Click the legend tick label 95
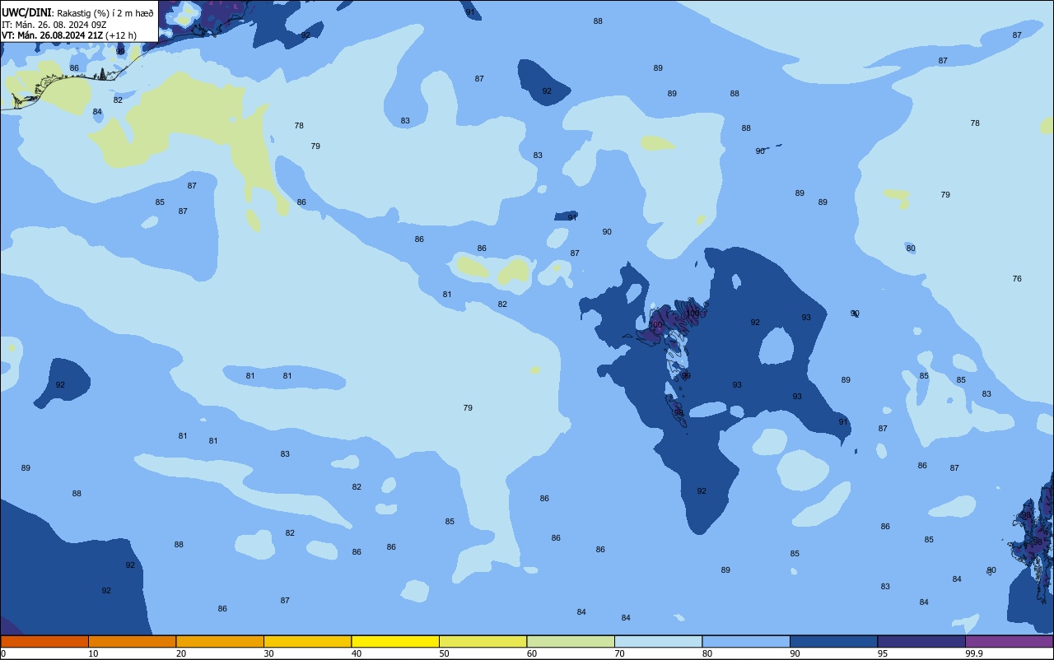This screenshot has width=1054, height=660. point(883,653)
